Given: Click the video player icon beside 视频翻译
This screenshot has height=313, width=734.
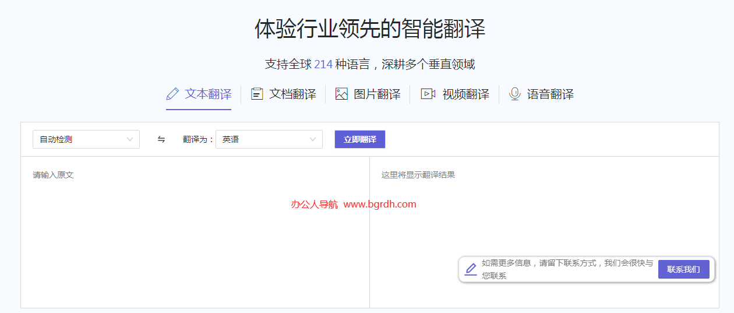Looking at the screenshot, I should coord(428,94).
